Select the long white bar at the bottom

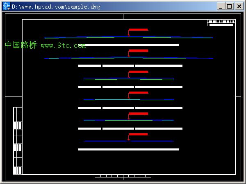pyautogui.click(x=128, y=150)
